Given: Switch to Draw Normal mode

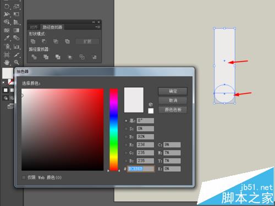Looking at the screenshot, I should pyautogui.click(x=5, y=98).
